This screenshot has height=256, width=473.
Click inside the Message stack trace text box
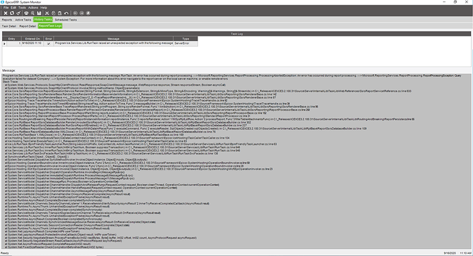pyautogui.click(x=236, y=161)
